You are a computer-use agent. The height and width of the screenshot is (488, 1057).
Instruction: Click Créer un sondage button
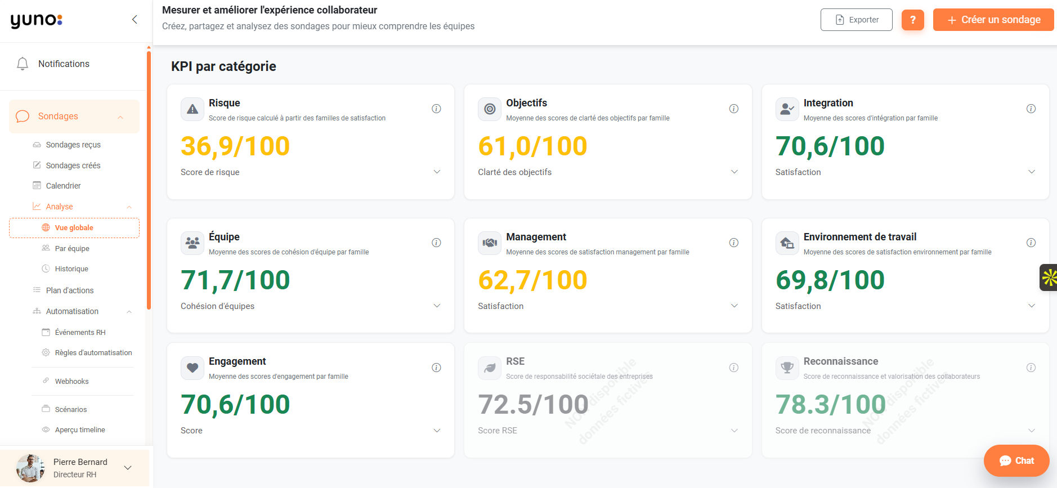(993, 20)
